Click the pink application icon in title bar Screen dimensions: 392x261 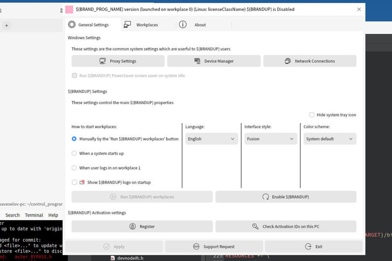69,9
